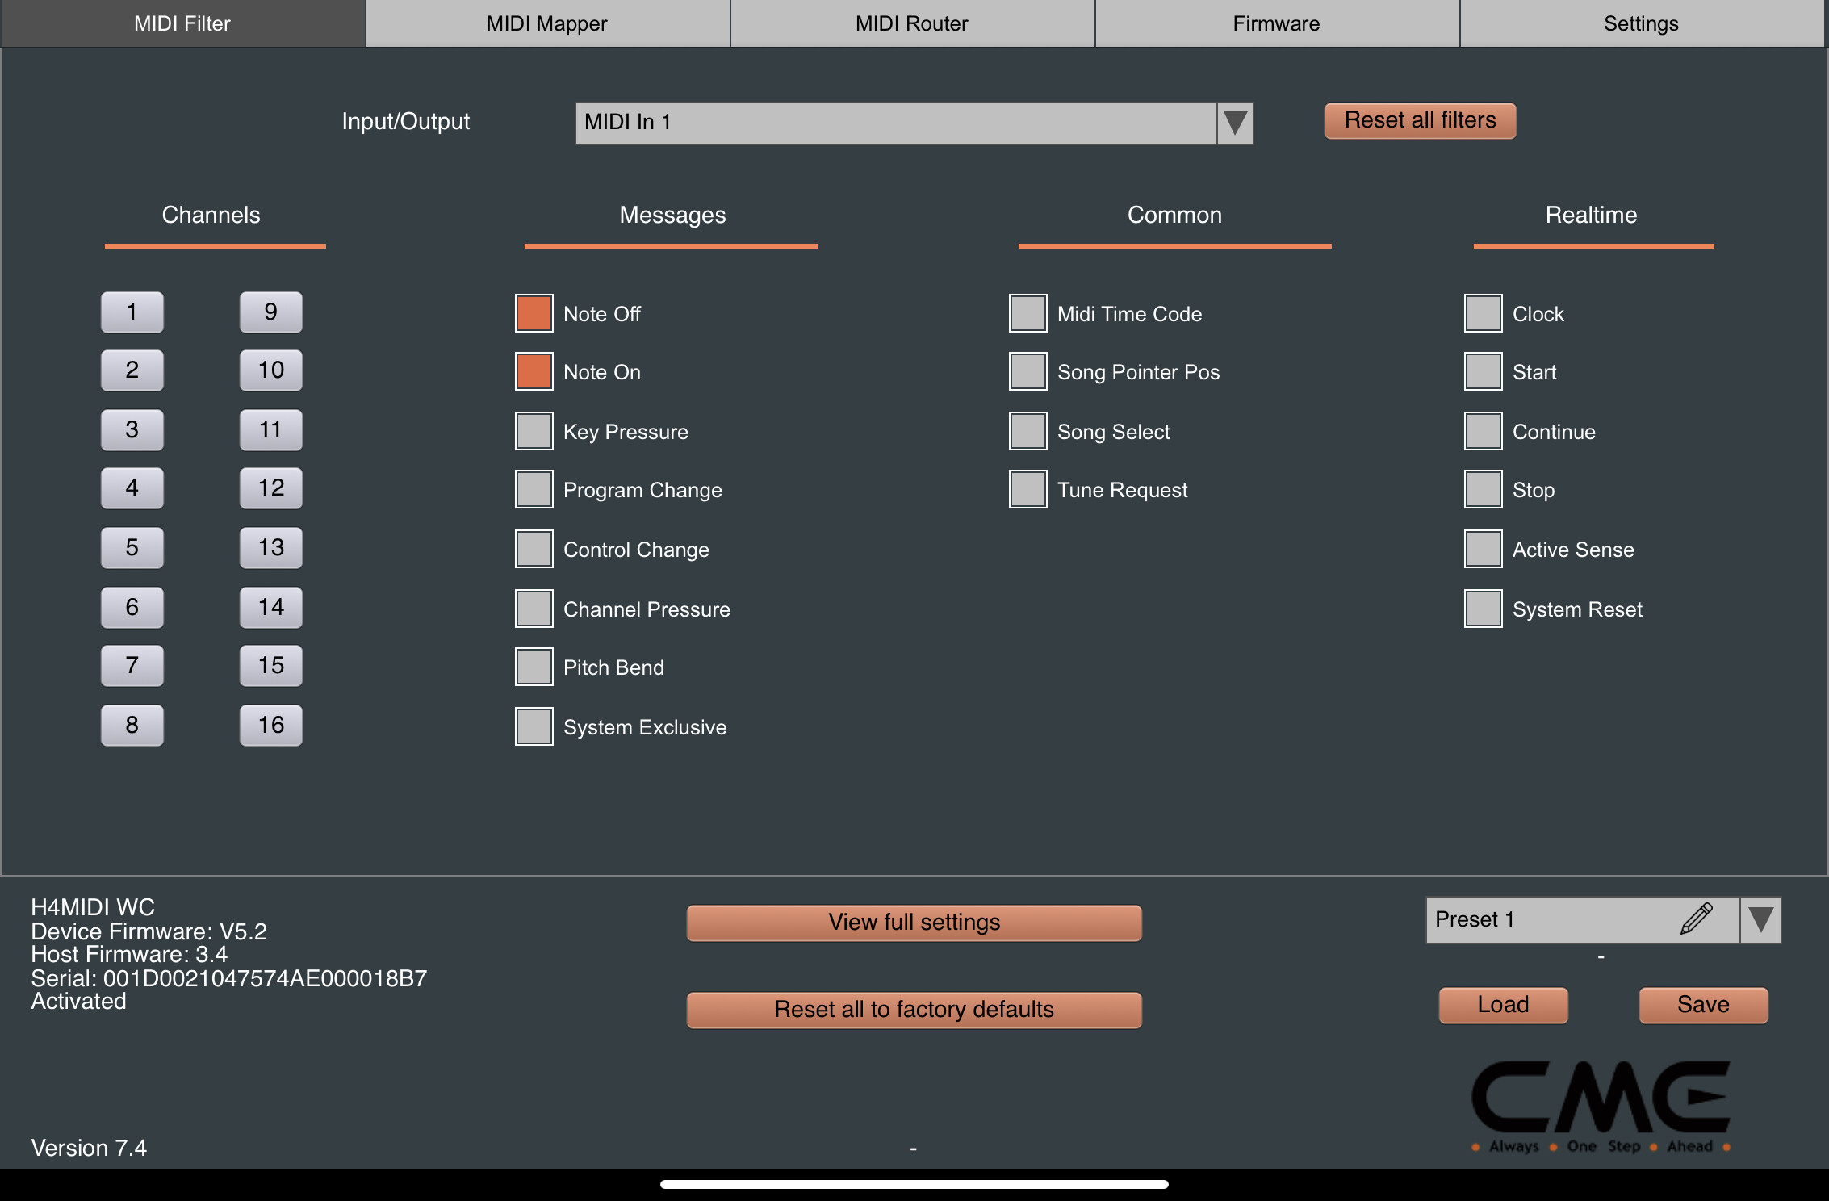This screenshot has width=1829, height=1201.
Task: Go to the Firmware tab
Action: pyautogui.click(x=1276, y=23)
